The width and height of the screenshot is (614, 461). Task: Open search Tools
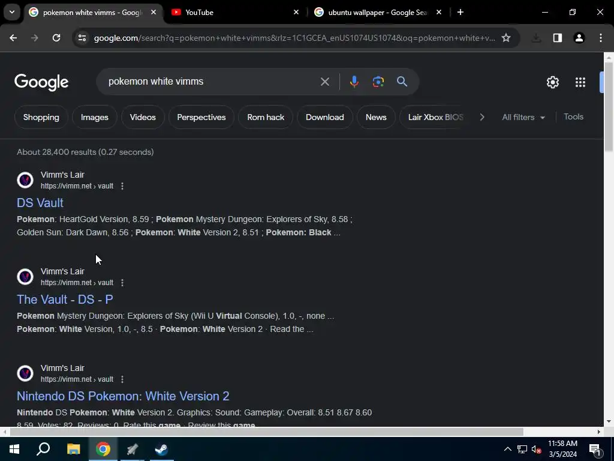click(573, 117)
